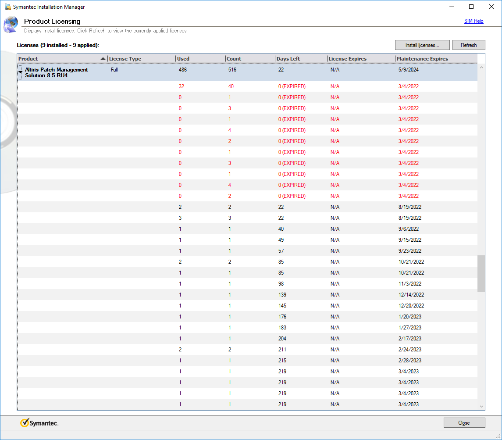Click the Days Left value 49
The height and width of the screenshot is (440, 502).
[281, 240]
